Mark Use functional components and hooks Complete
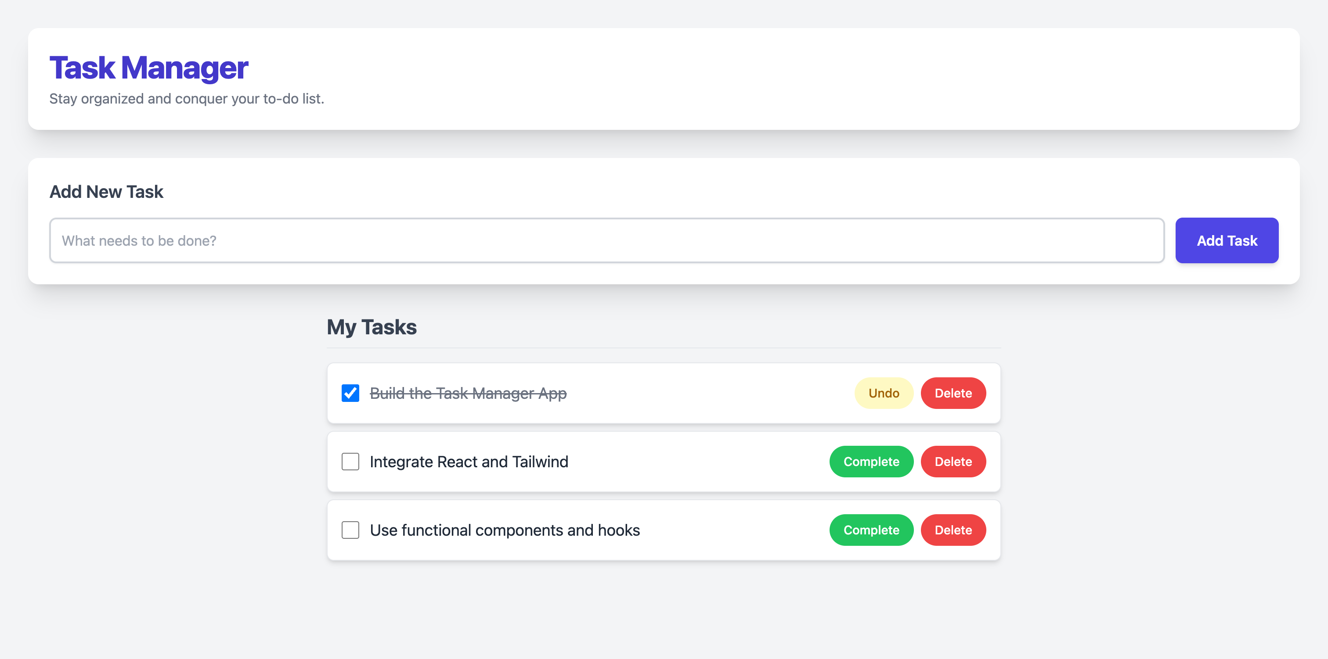 [x=871, y=530]
